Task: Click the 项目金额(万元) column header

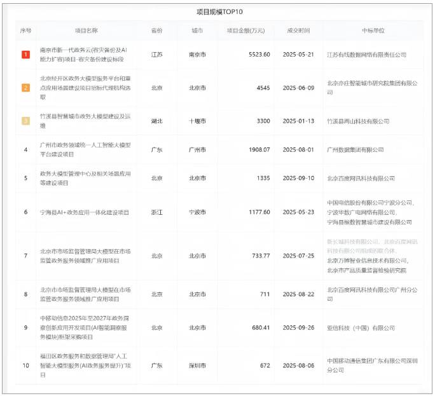Action: coord(245,31)
